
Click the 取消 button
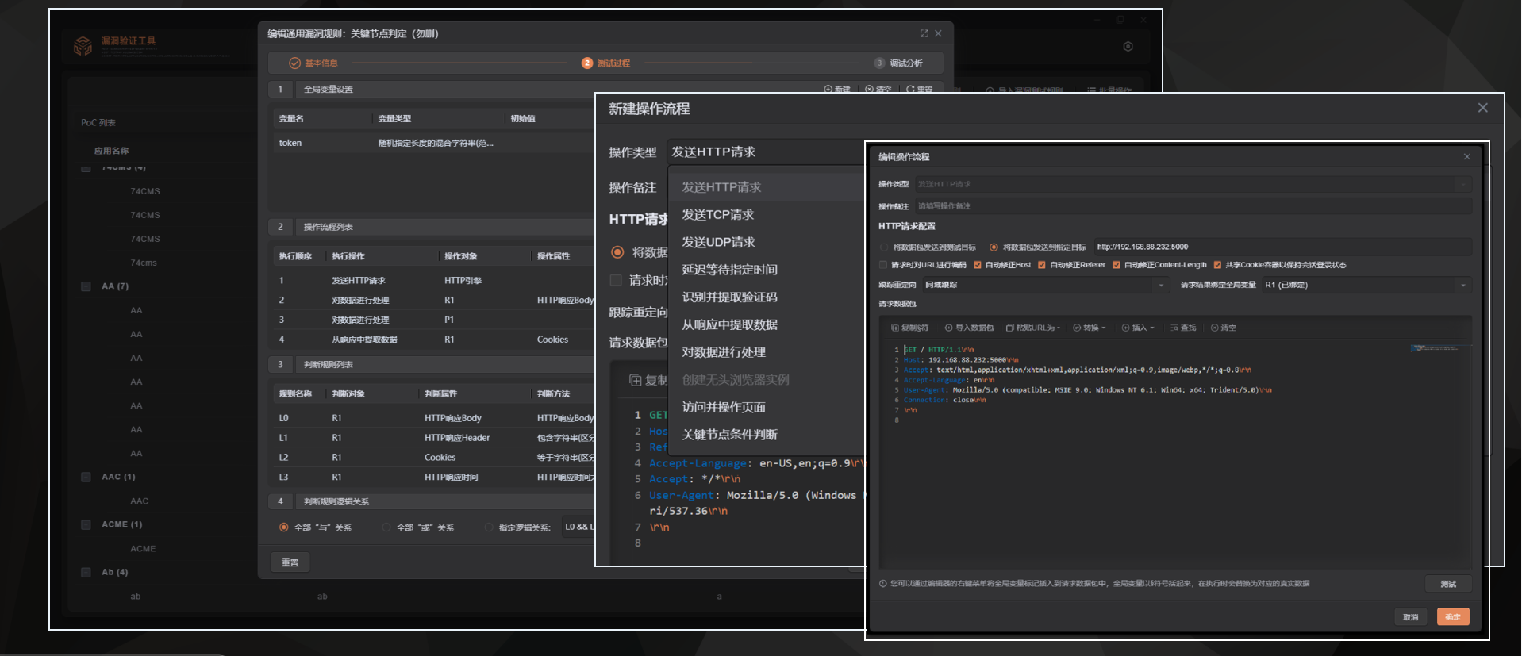1410,617
